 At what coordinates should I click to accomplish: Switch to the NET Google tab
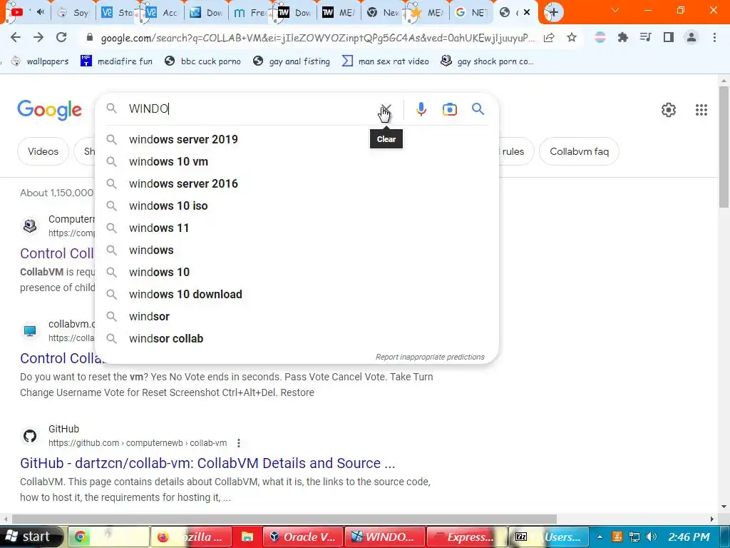[x=472, y=13]
